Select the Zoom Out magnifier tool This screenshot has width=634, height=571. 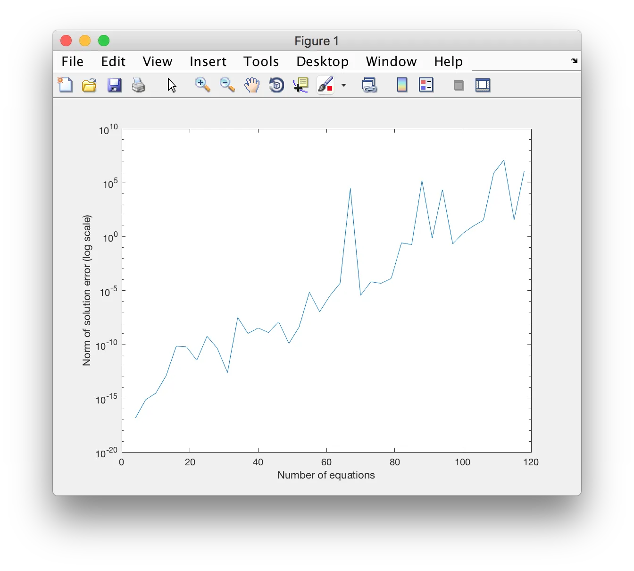click(227, 85)
